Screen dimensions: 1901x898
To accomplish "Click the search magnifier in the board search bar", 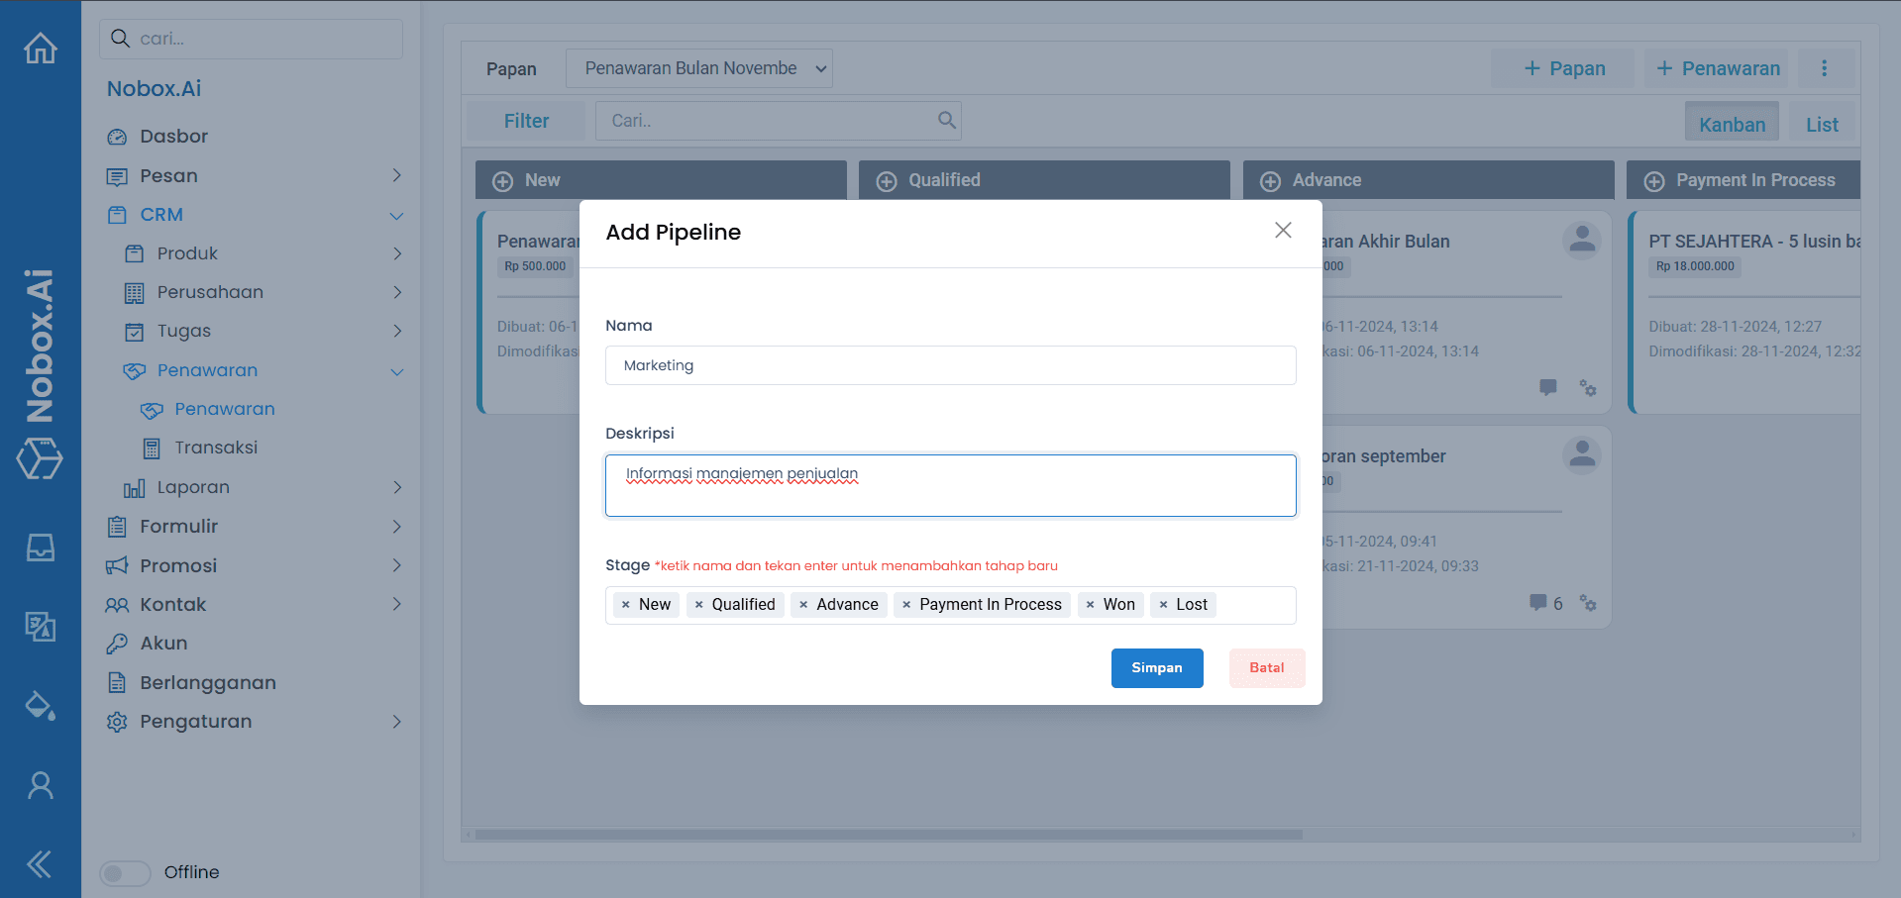I will coord(945,120).
